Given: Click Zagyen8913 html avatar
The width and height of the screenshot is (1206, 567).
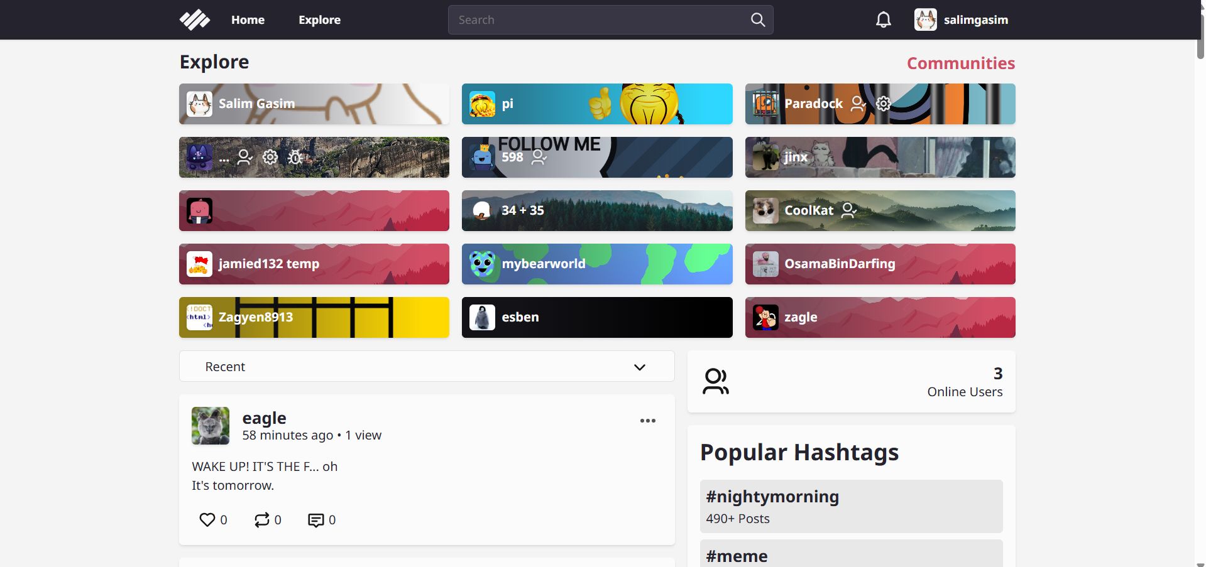Looking at the screenshot, I should (x=199, y=317).
